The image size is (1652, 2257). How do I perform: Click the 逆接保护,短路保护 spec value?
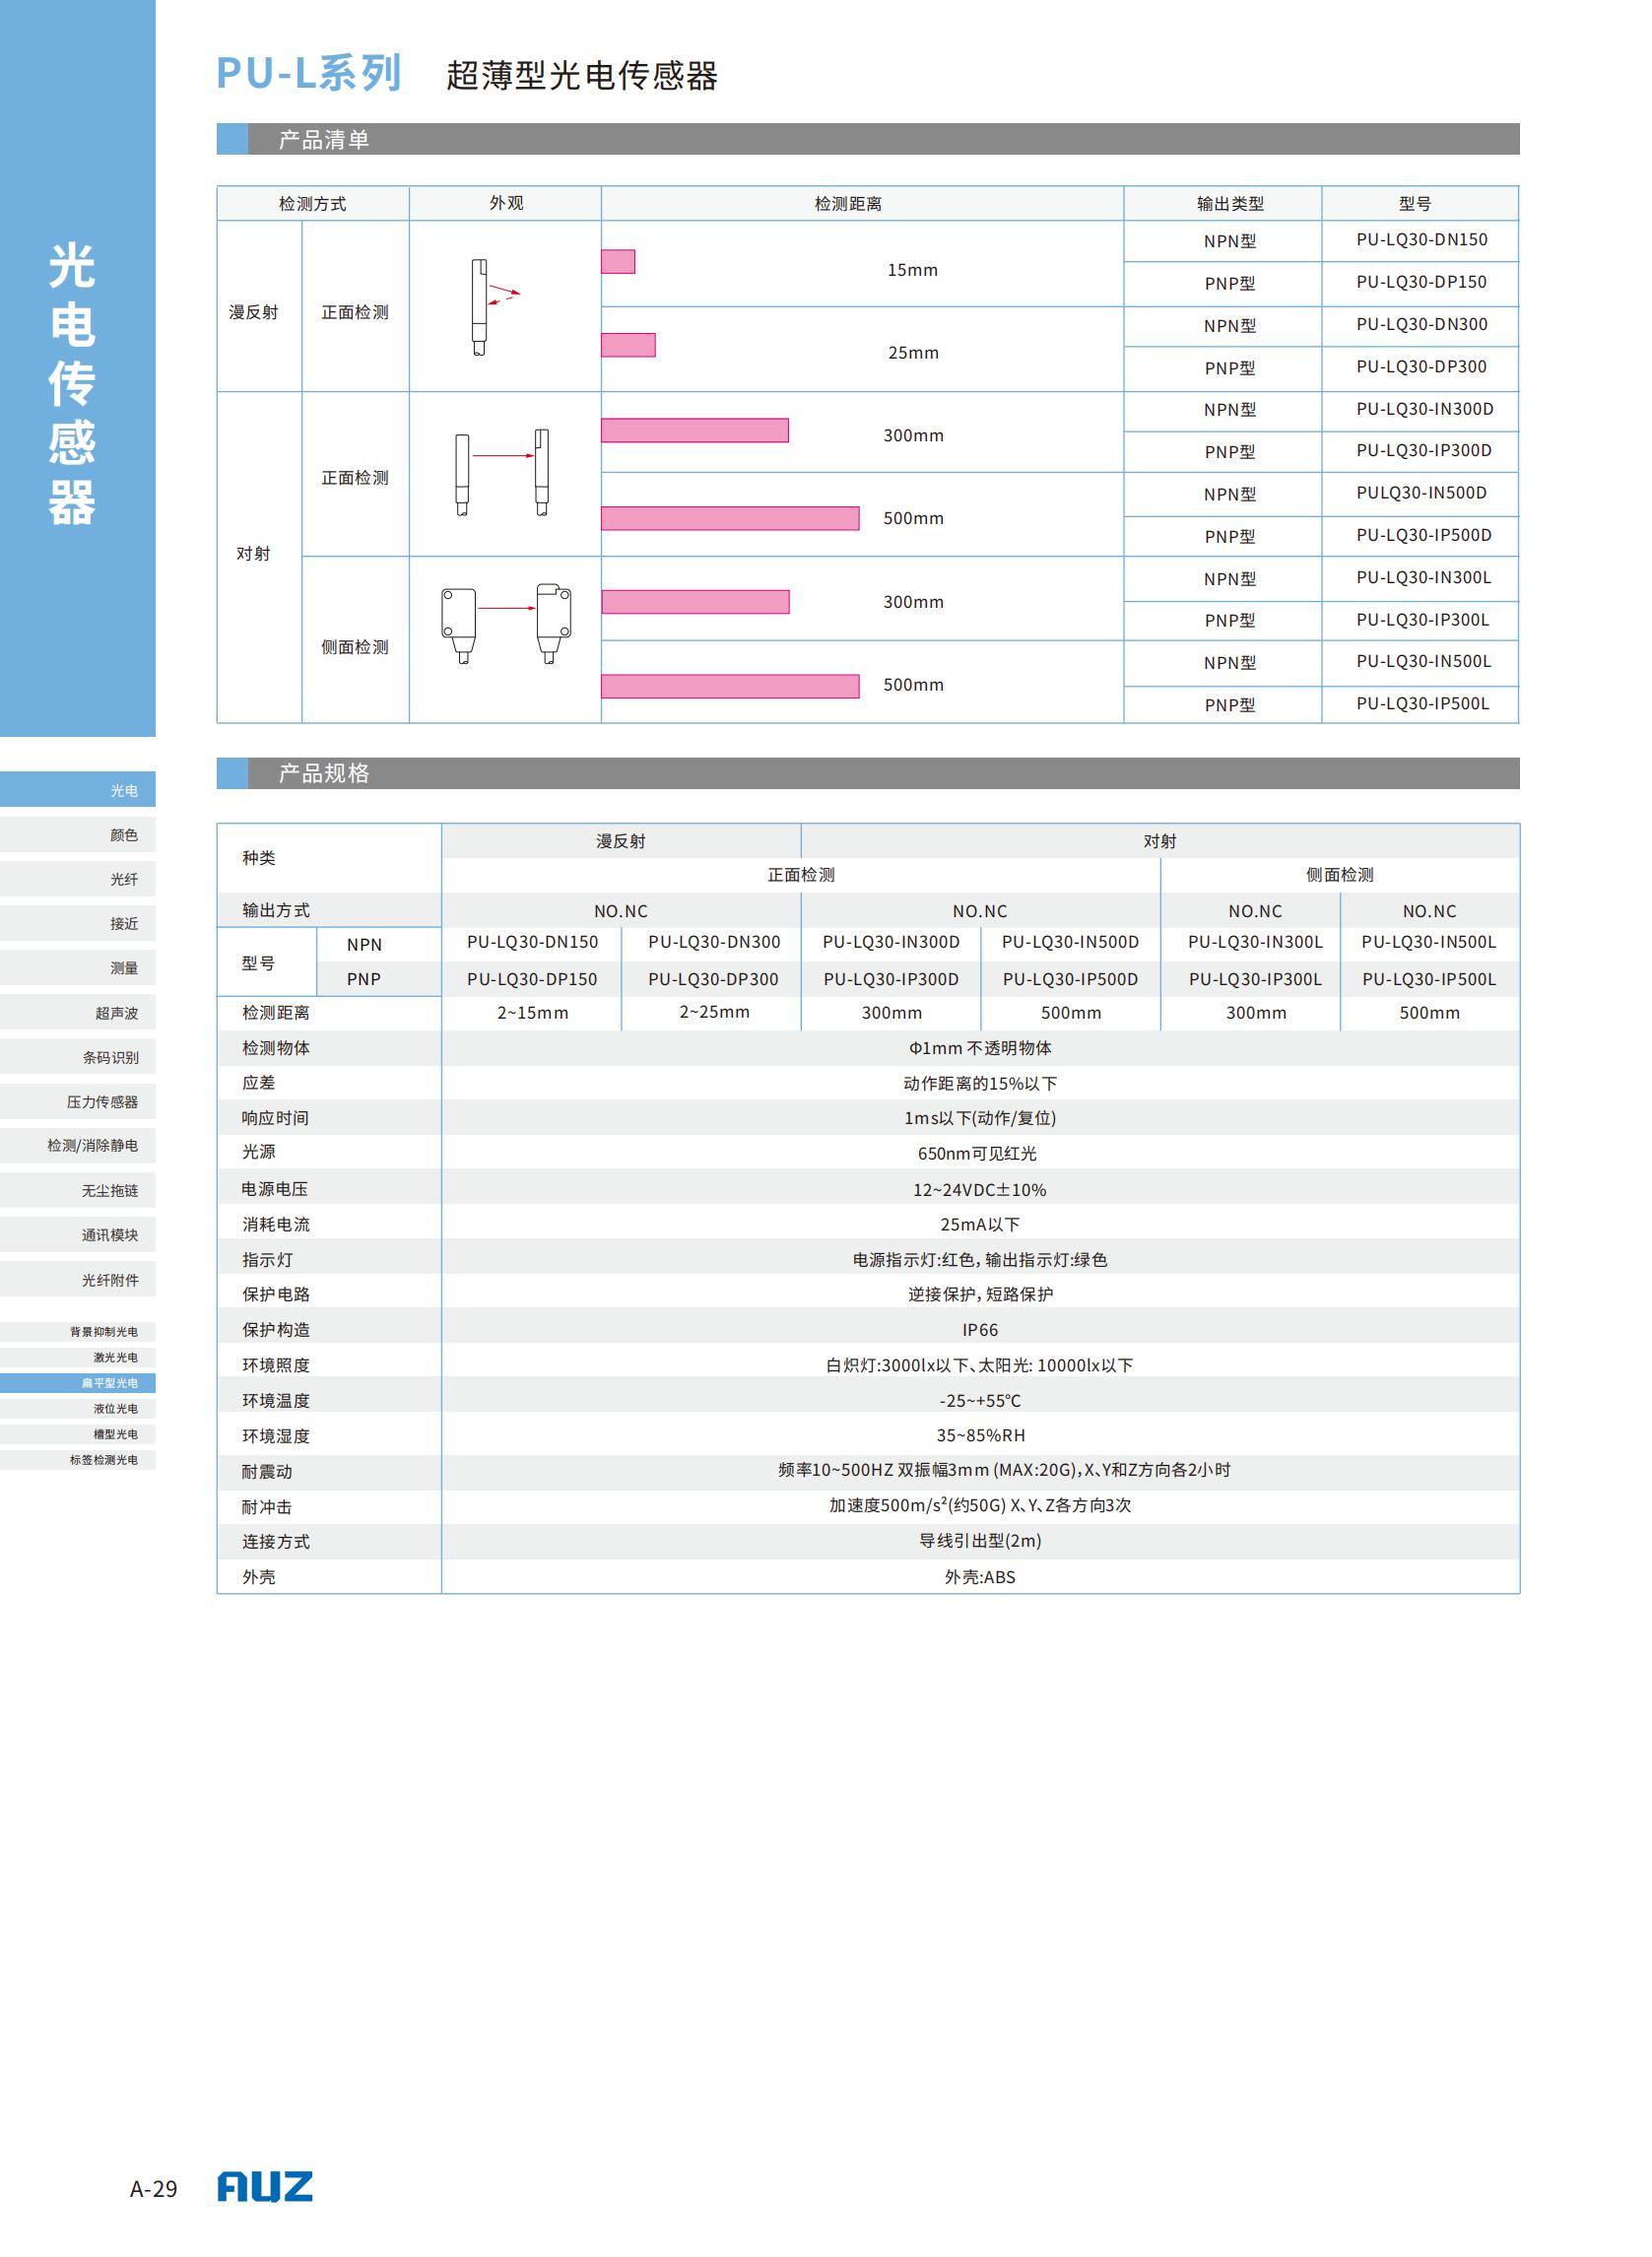point(979,1294)
